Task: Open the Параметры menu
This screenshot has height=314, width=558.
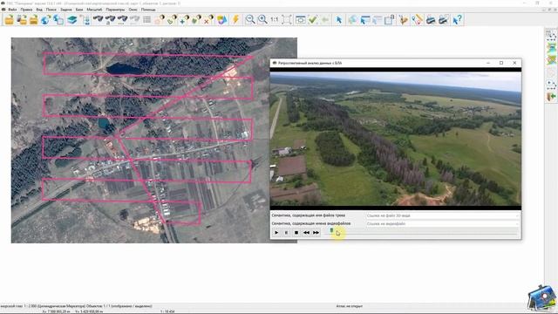Action: pyautogui.click(x=115, y=10)
